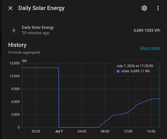The height and width of the screenshot is (139, 167).
Task: Click the 20:00 time axis label
Action: pyautogui.click(x=36, y=131)
